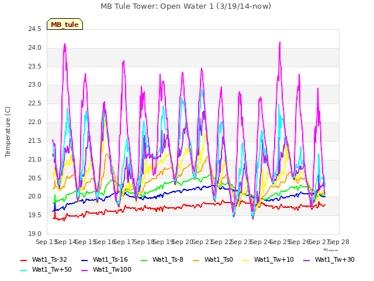Screen dimensions: 374x281
Task: Click the 20.5 y-axis tick label
Action: coord(34,178)
